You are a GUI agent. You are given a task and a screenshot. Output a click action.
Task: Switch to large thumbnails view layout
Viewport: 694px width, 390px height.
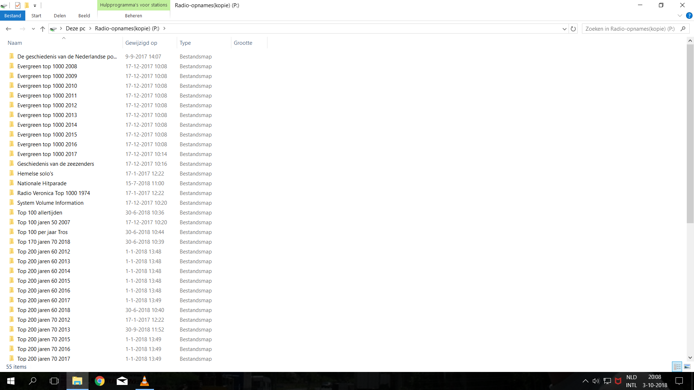click(x=687, y=367)
